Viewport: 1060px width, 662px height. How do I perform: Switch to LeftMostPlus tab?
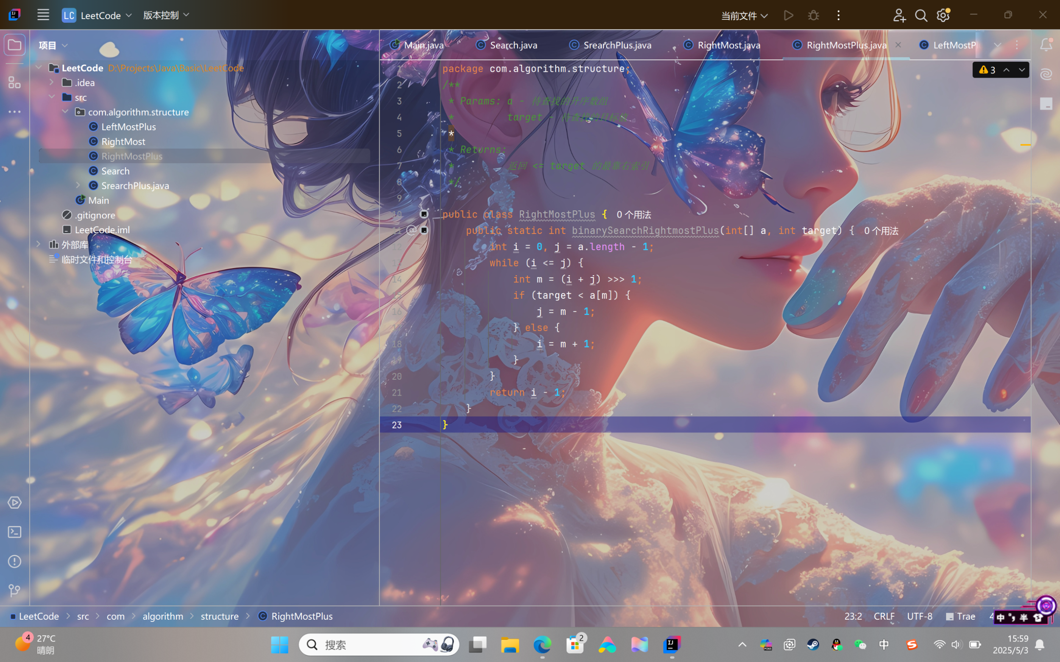pos(948,45)
